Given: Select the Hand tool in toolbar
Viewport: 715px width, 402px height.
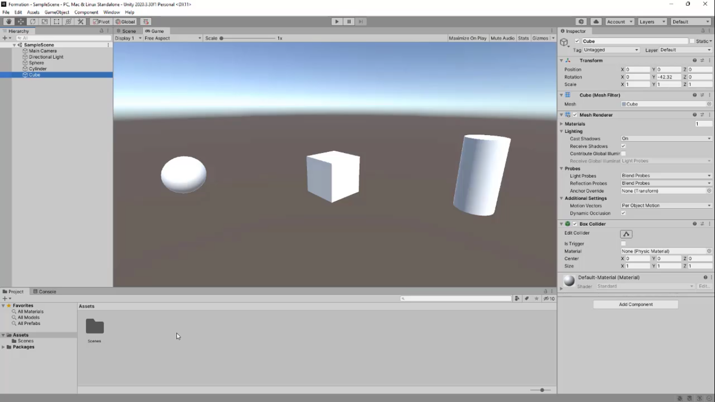Looking at the screenshot, I should pyautogui.click(x=8, y=21).
